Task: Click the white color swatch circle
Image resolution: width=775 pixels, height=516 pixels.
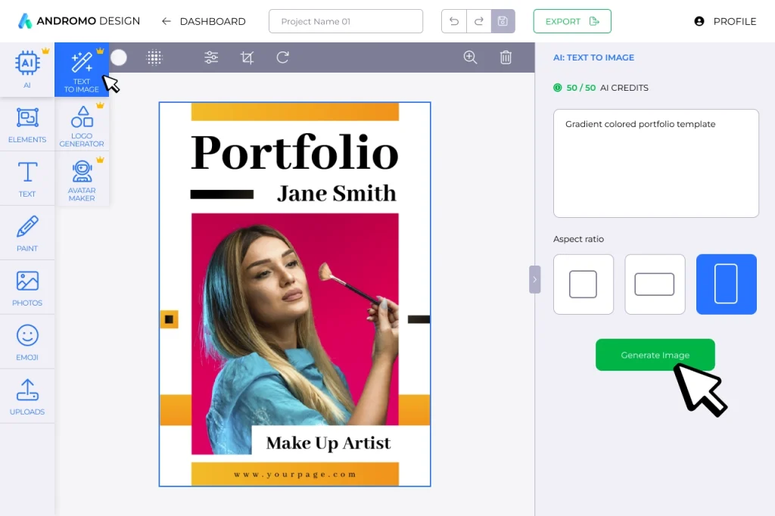Action: 119,58
